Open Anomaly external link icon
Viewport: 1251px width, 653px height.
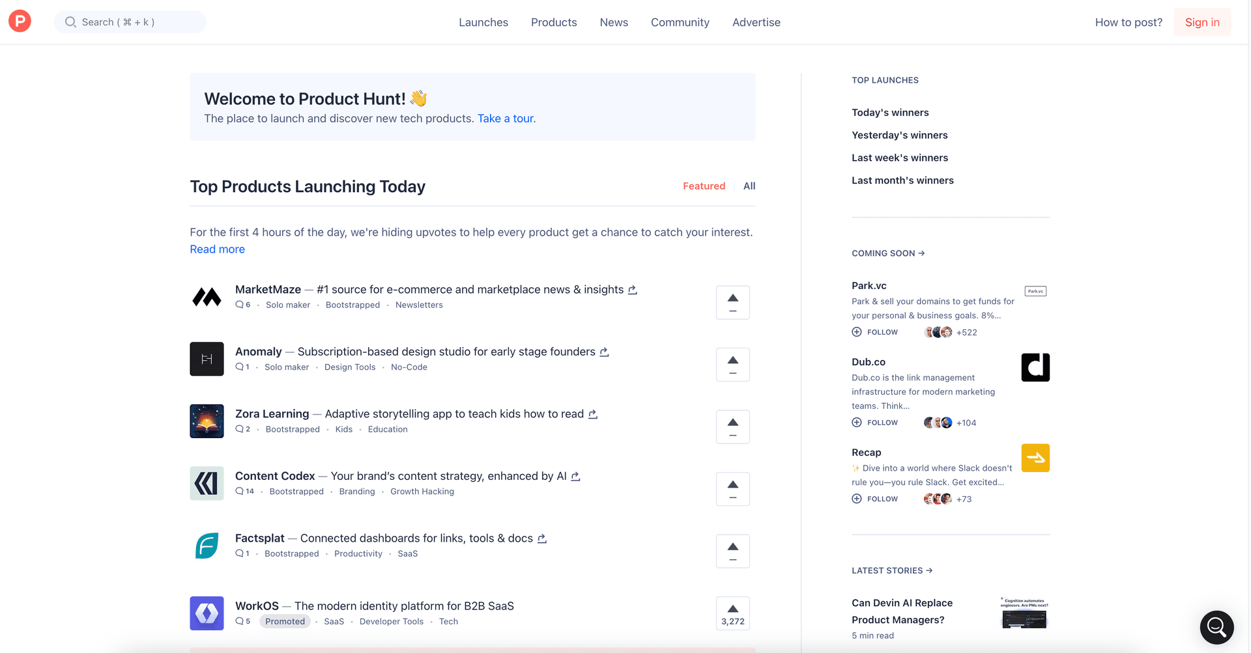(604, 352)
